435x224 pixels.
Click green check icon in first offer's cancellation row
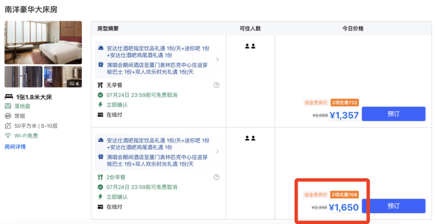(x=100, y=95)
